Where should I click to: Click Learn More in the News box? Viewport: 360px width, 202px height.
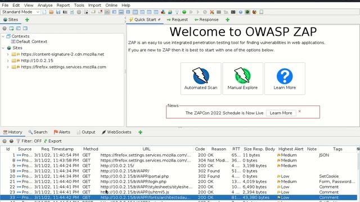coord(281,113)
